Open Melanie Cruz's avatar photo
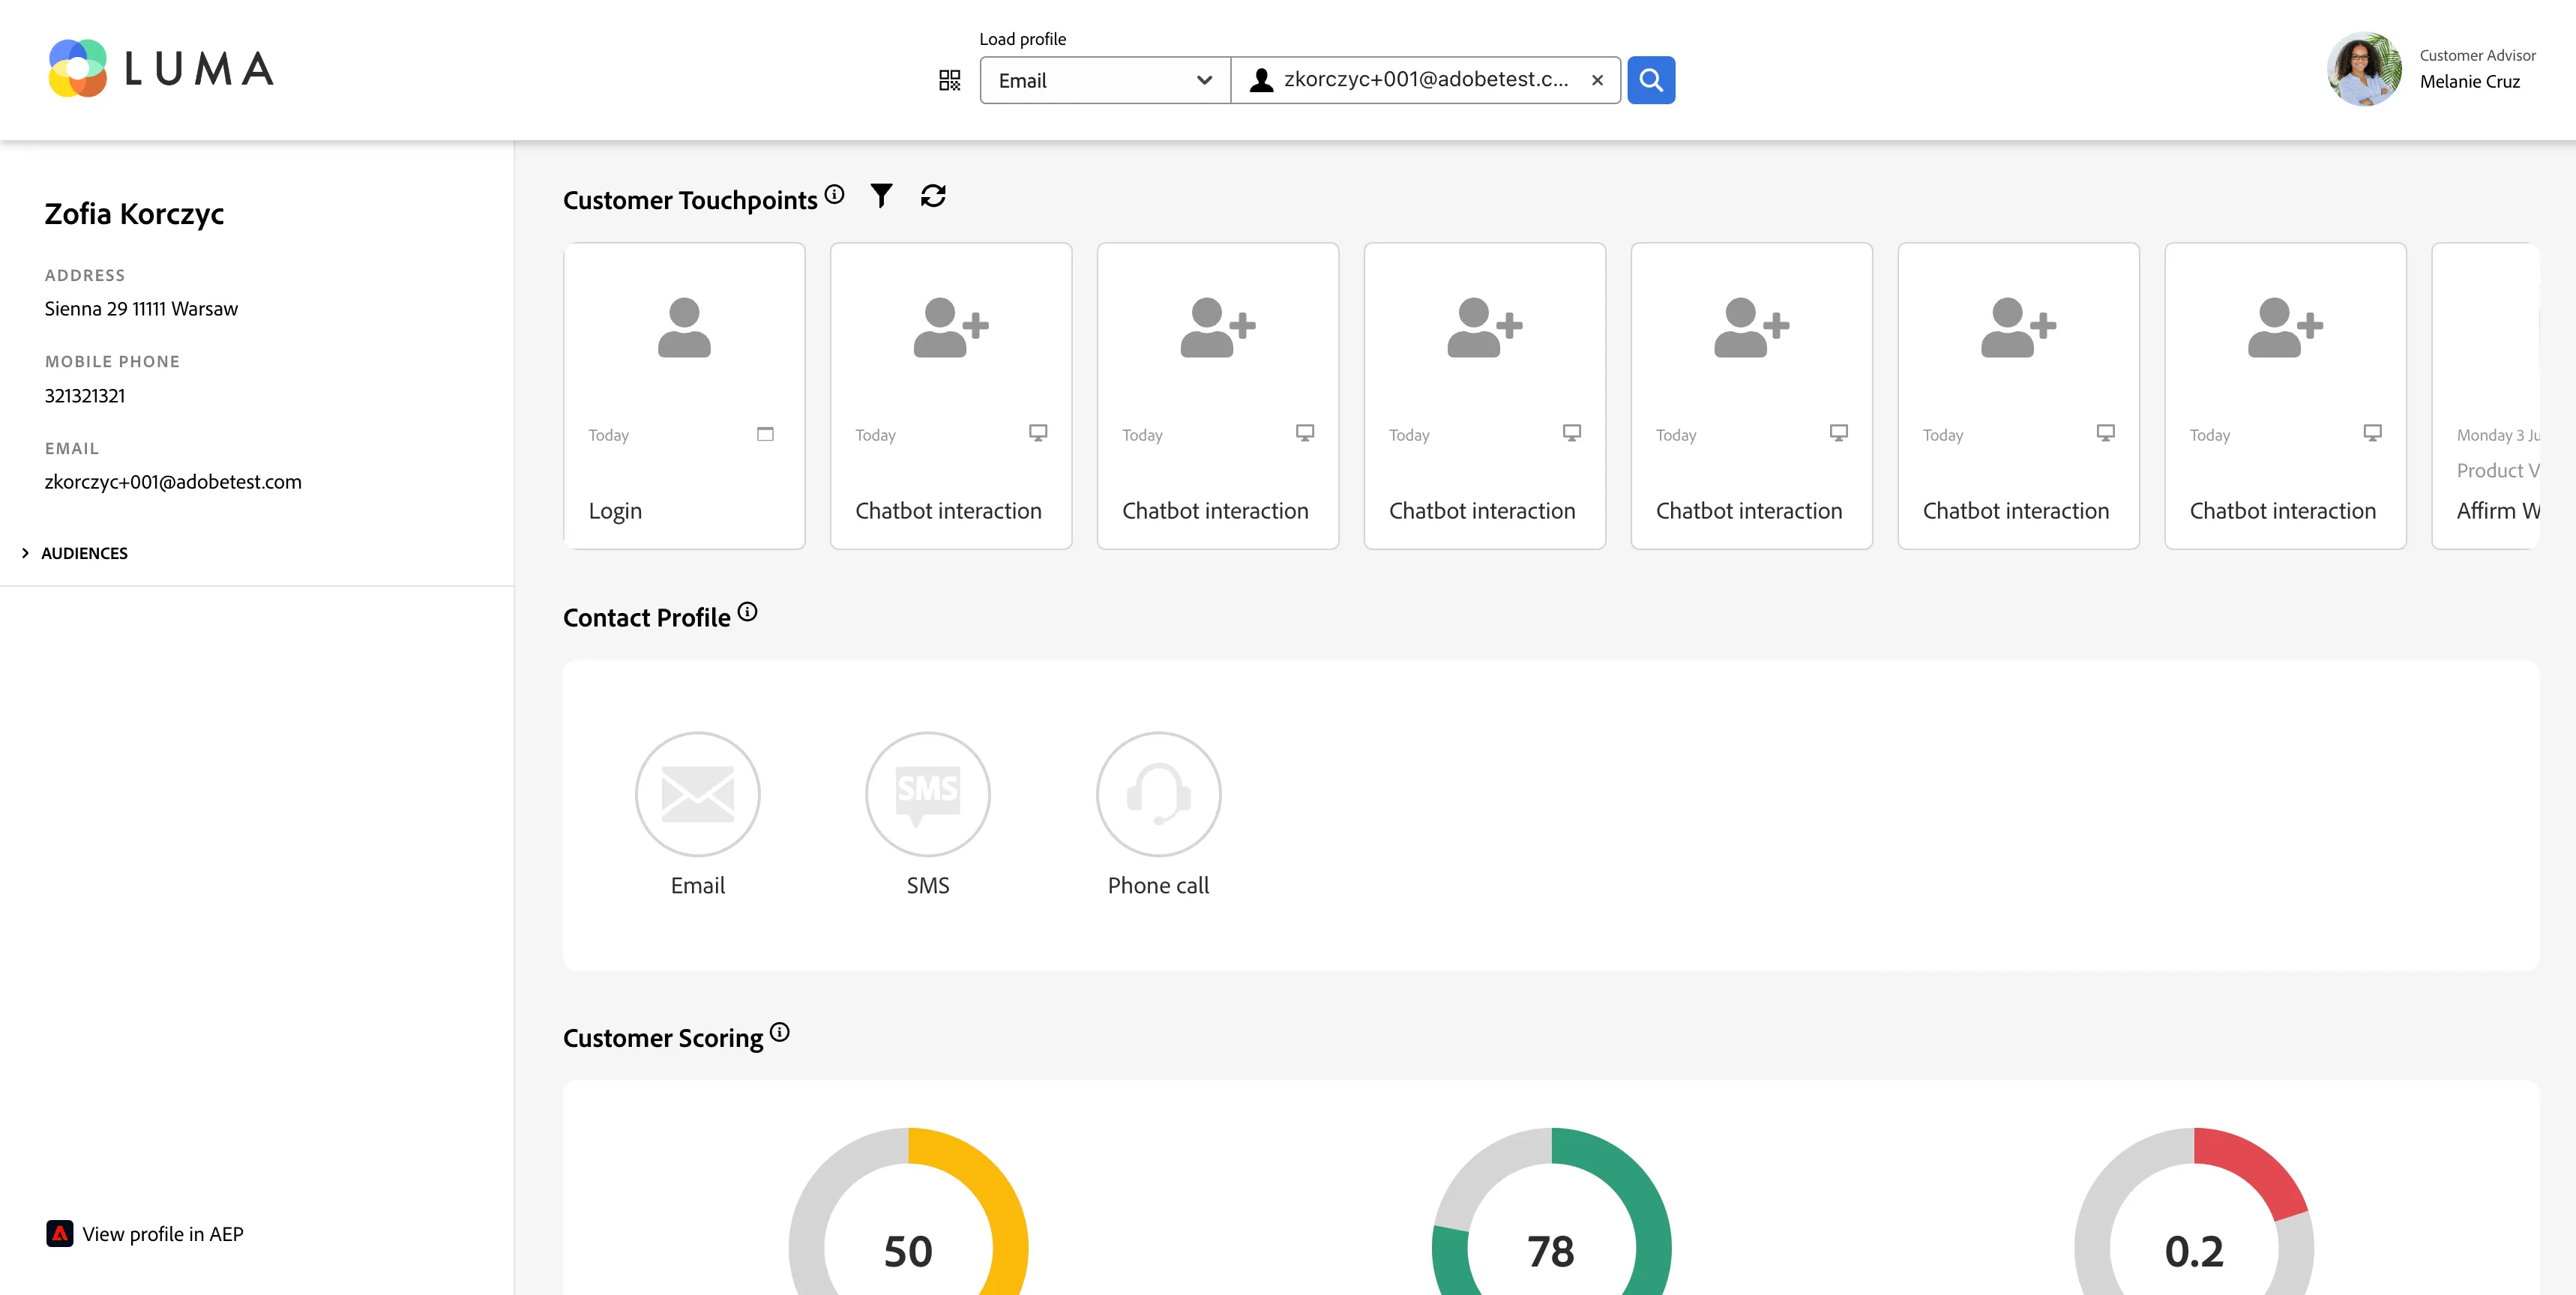The width and height of the screenshot is (2576, 1295). coord(2364,69)
